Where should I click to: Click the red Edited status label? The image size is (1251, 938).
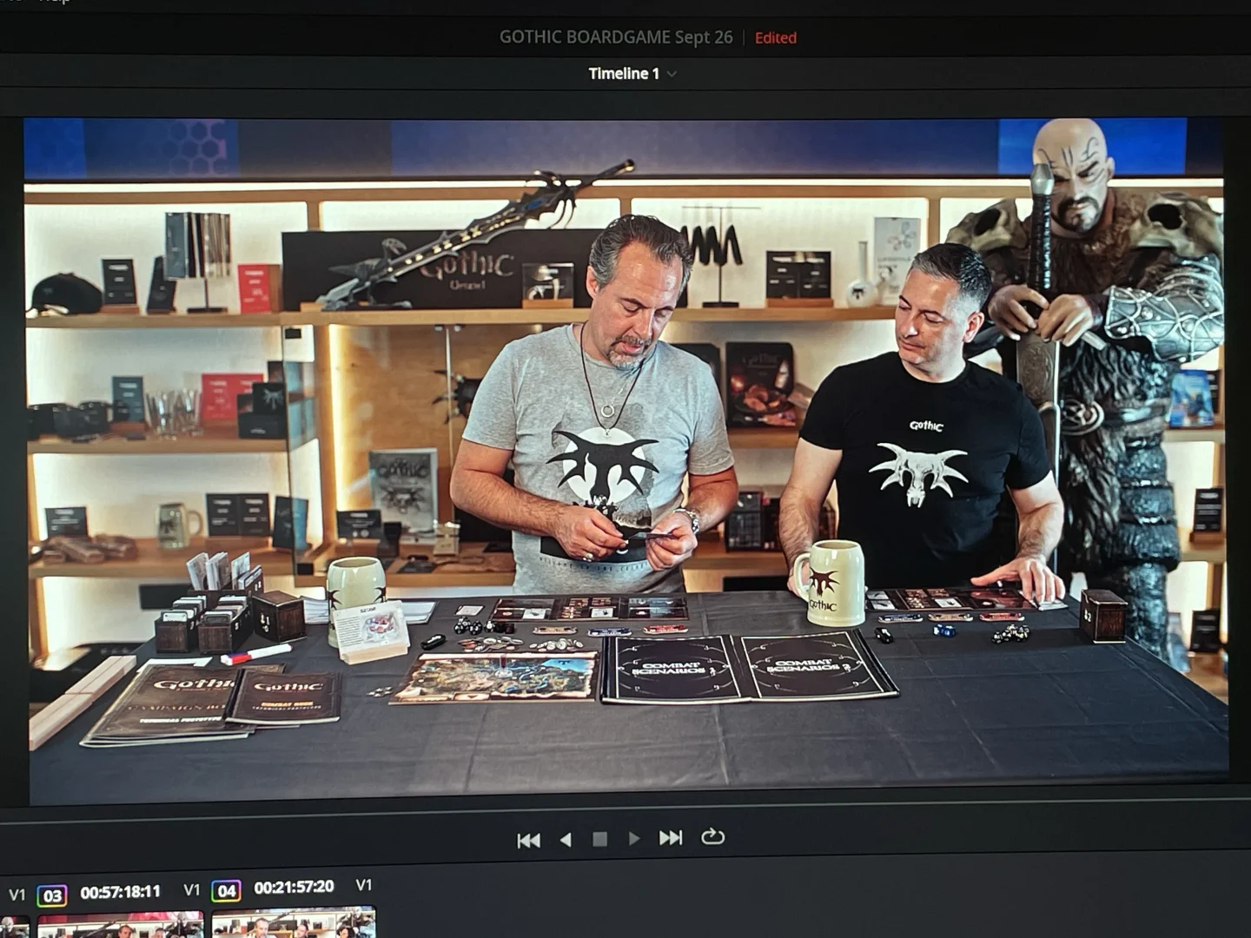(x=776, y=38)
